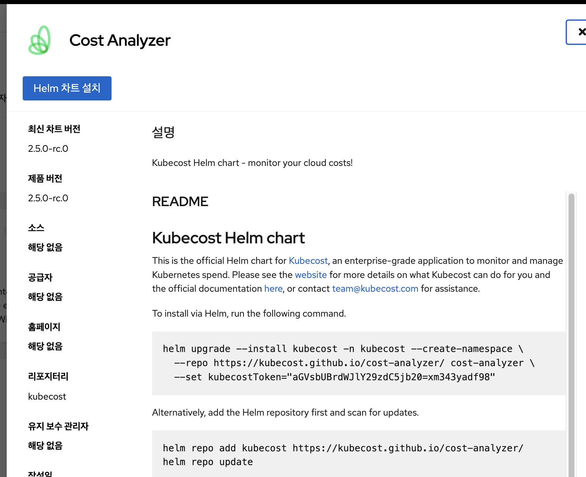Viewport: 586px width, 477px height.
Task: Click the kubecostToken code line
Action: coord(334,377)
